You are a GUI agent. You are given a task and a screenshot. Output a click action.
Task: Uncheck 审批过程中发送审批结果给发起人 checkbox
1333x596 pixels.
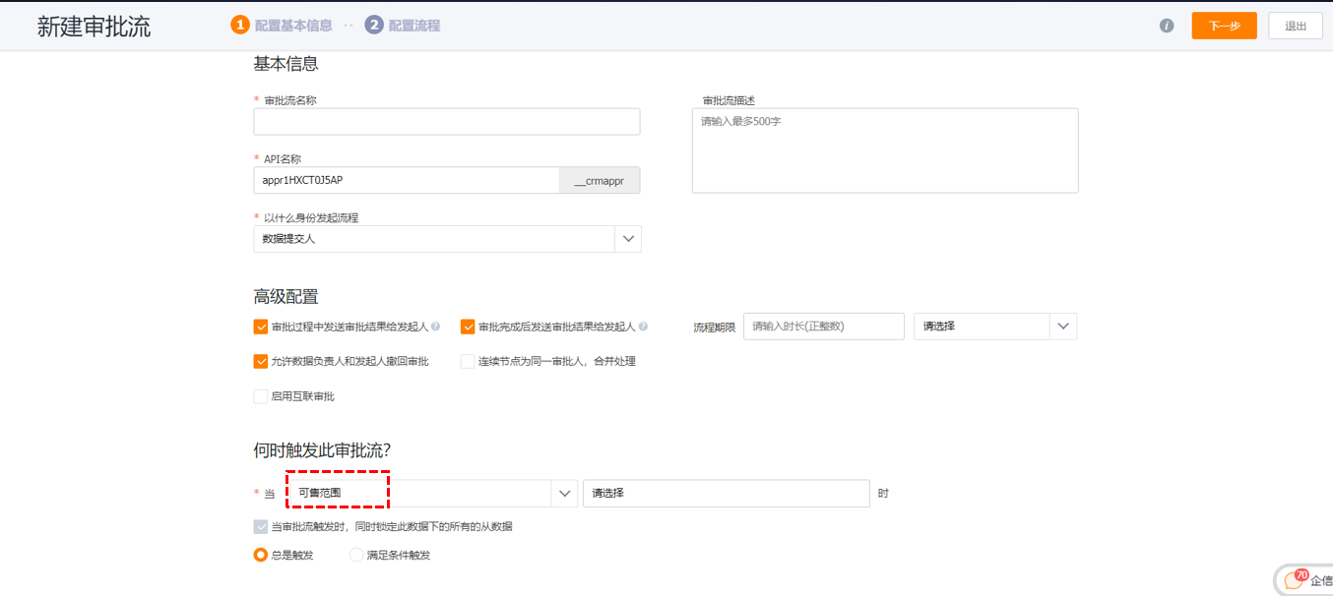pos(261,327)
